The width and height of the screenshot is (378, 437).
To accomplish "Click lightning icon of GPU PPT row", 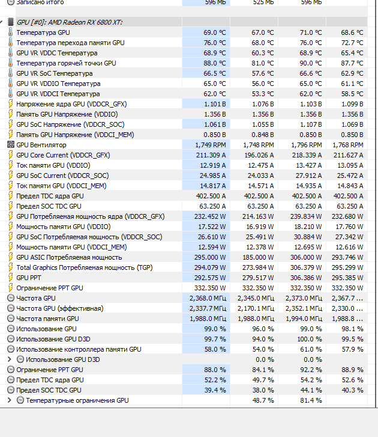I will click(x=11, y=278).
